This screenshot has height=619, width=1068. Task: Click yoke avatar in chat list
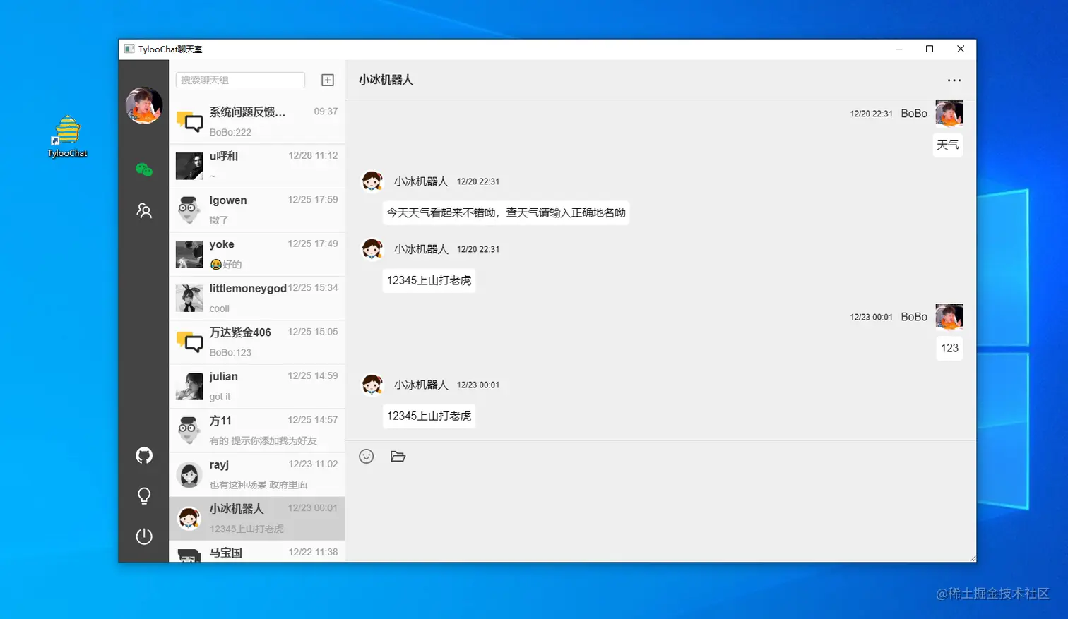point(189,254)
